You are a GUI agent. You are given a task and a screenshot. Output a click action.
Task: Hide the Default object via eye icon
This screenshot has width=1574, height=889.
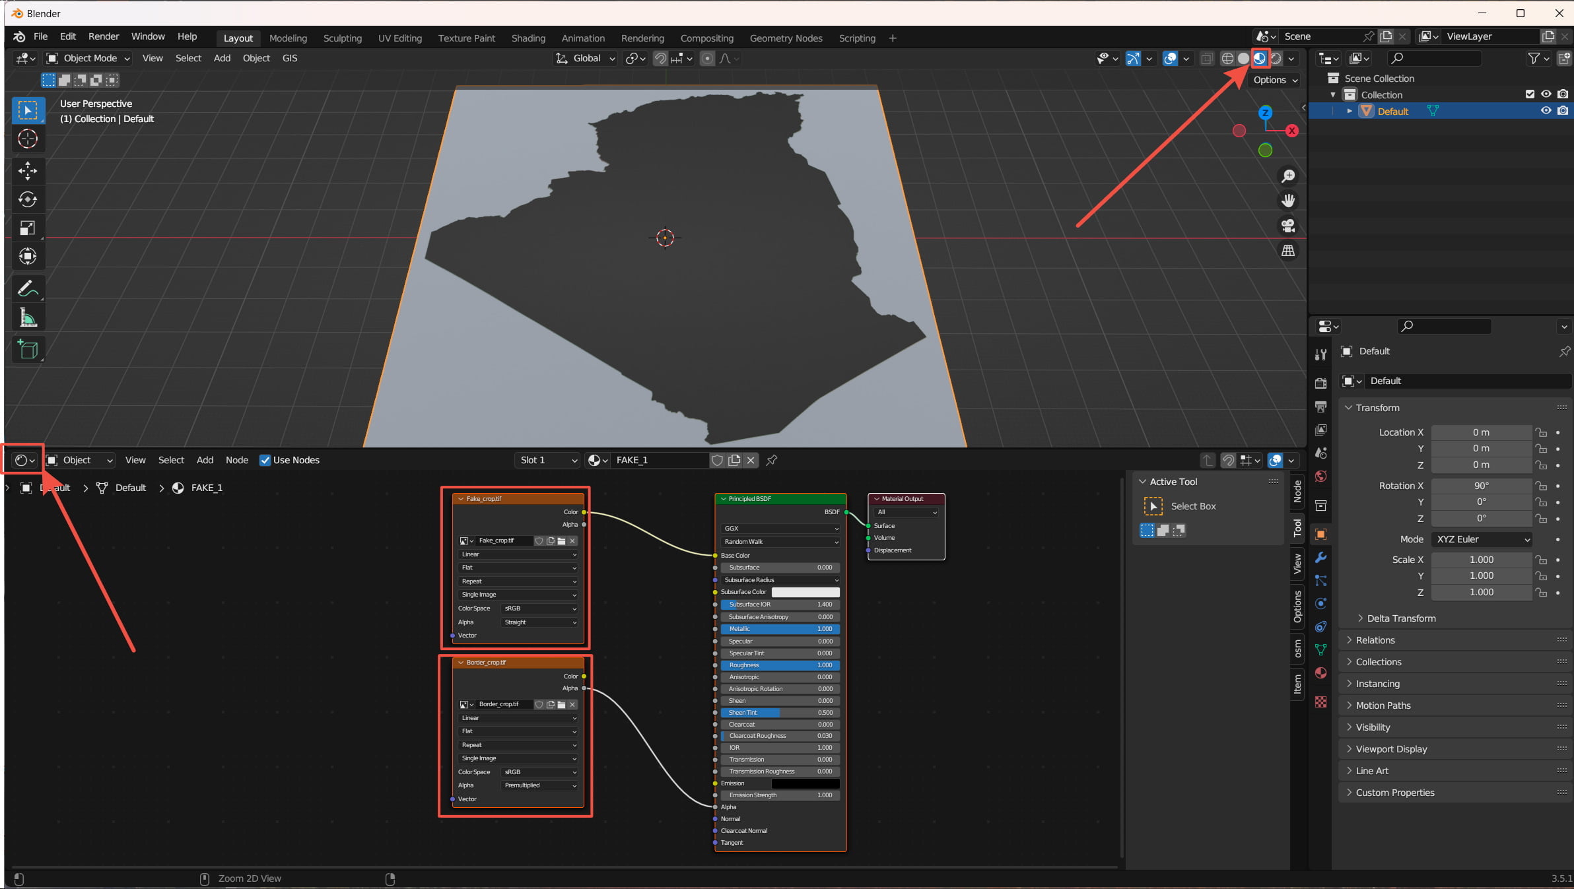1546,111
